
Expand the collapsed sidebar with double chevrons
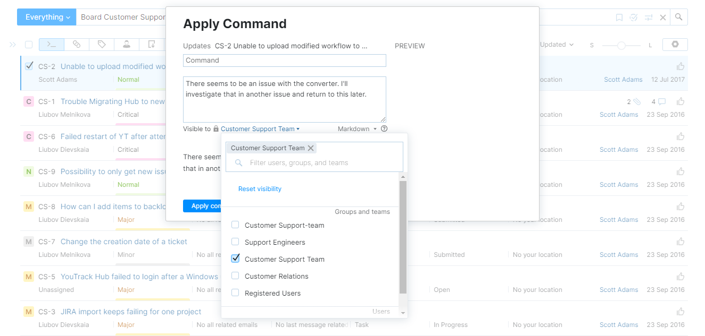point(13,45)
